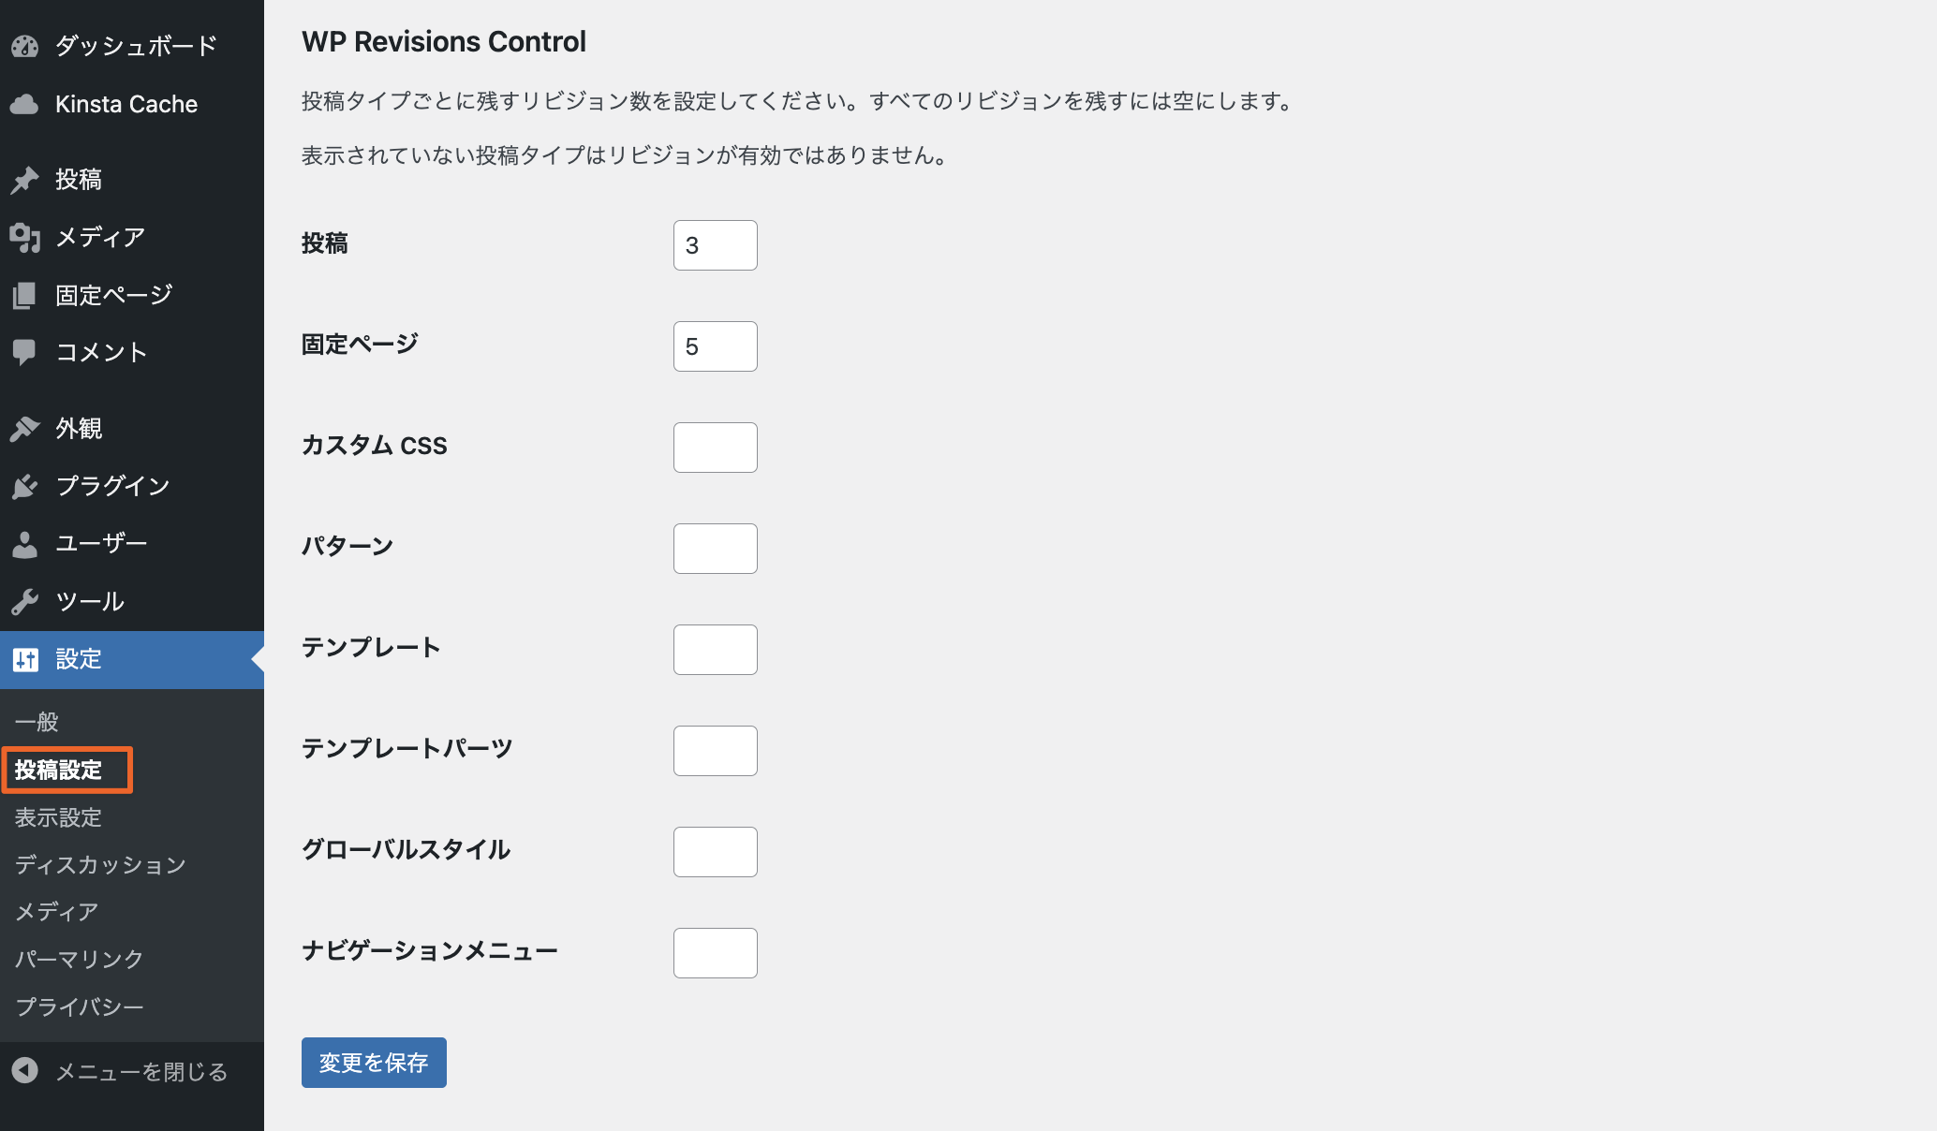This screenshot has height=1131, width=1937.
Task: Click the Dashboard gauge icon
Action: click(x=25, y=46)
